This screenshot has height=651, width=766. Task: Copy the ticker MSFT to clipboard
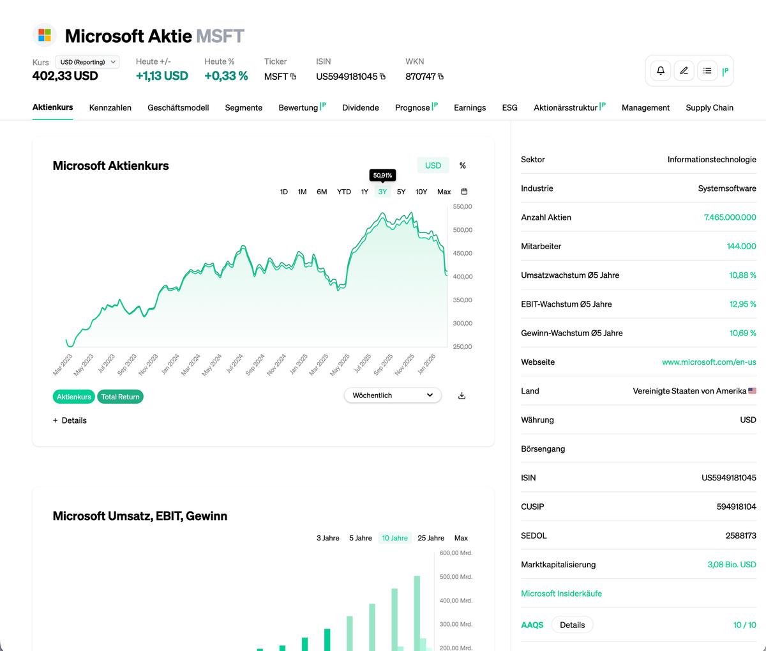[x=294, y=76]
